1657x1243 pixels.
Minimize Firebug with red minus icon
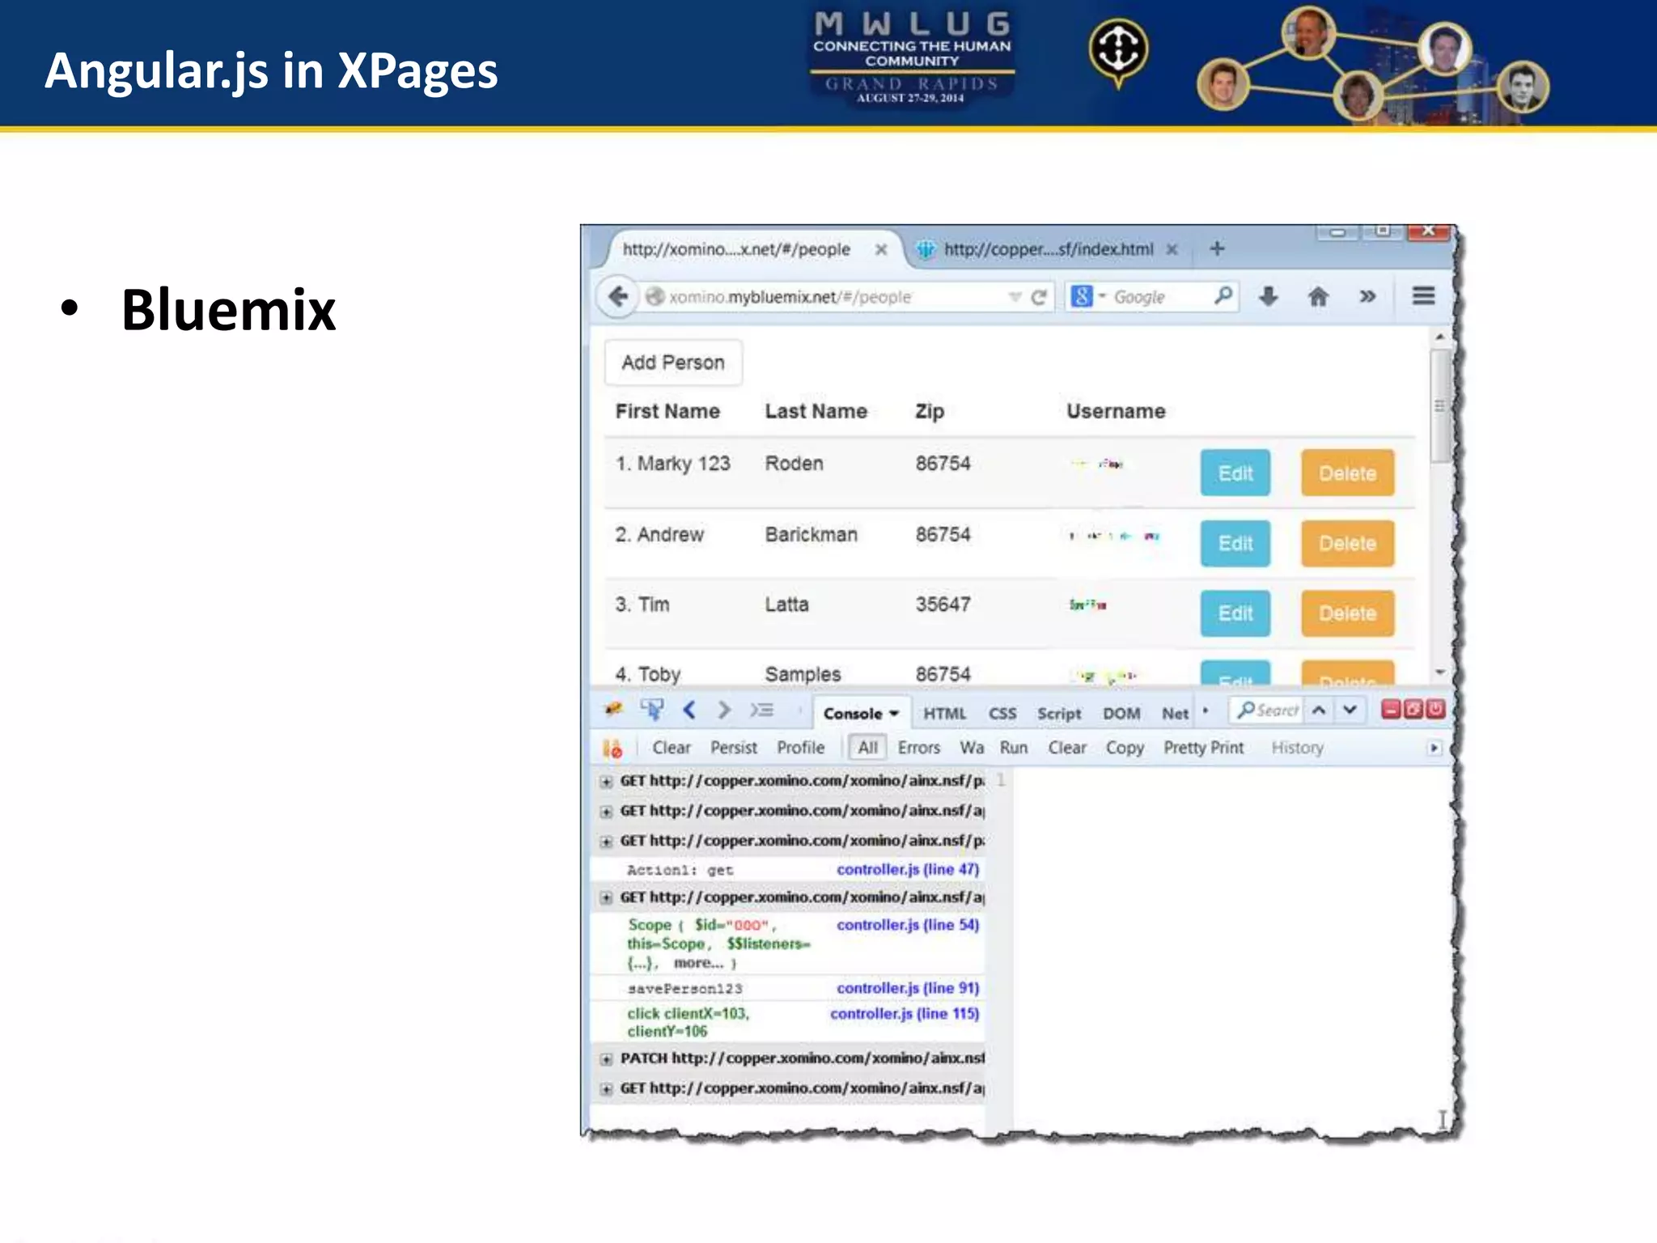click(1391, 710)
